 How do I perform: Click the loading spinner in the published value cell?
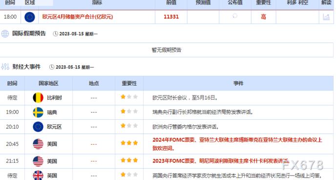pos(235,16)
